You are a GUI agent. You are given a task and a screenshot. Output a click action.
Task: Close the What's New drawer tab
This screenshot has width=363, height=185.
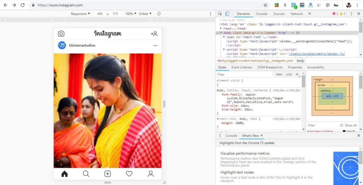click(x=262, y=135)
